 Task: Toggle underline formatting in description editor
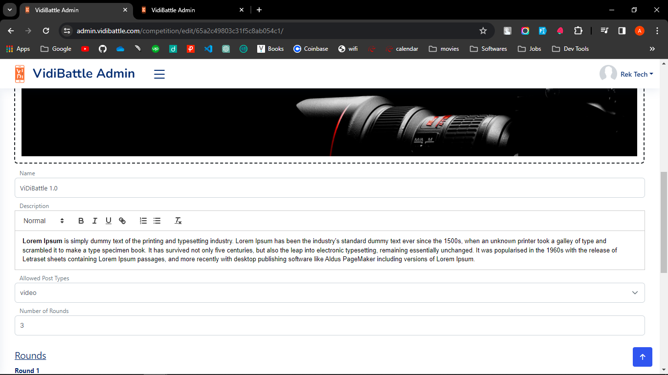tap(109, 221)
